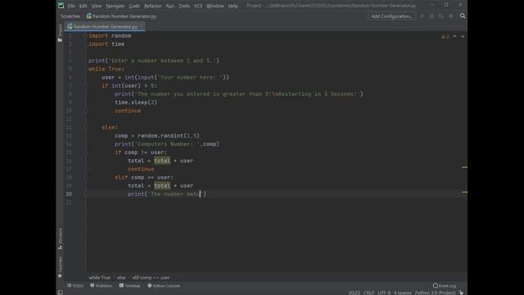Open the Python Console tool window
The width and height of the screenshot is (524, 295).
tap(164, 286)
